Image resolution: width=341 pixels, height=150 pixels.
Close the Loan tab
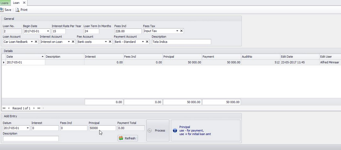[24, 3]
